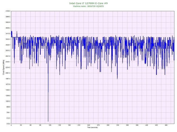Screen dimensions: 177x132
Task: Click the x-axis tick label 300
Action: point(108,125)
